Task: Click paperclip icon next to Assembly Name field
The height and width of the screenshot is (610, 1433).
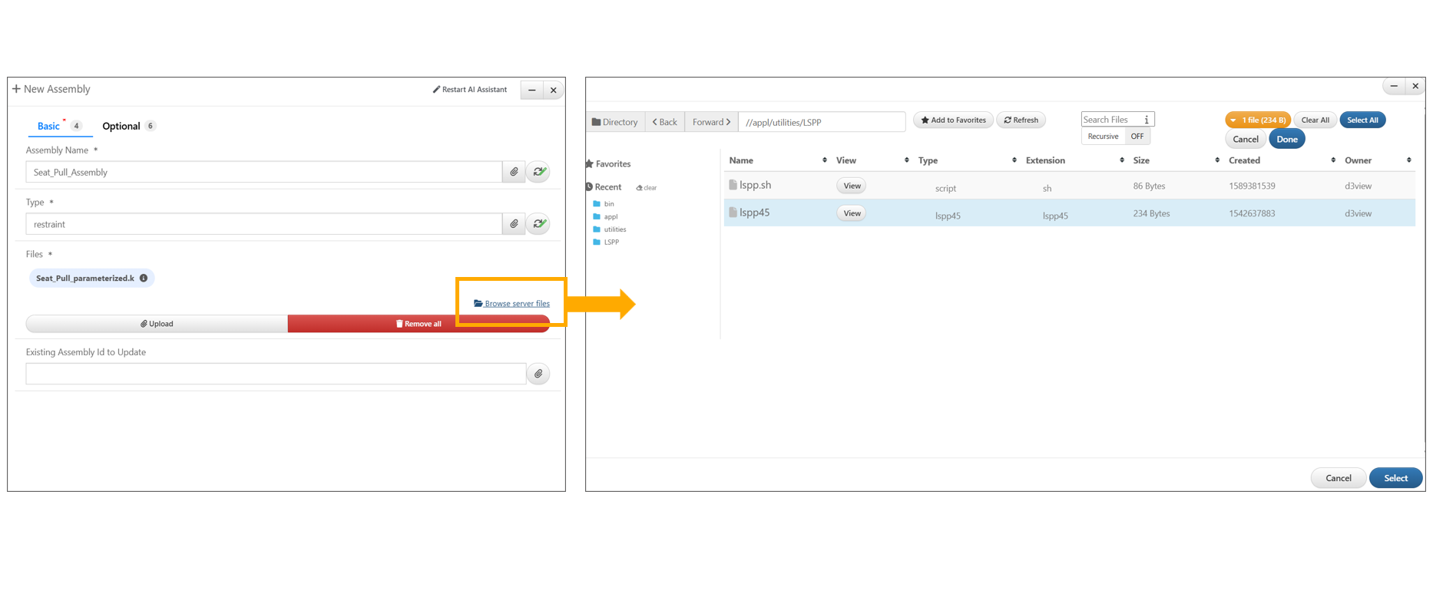Action: 514,172
